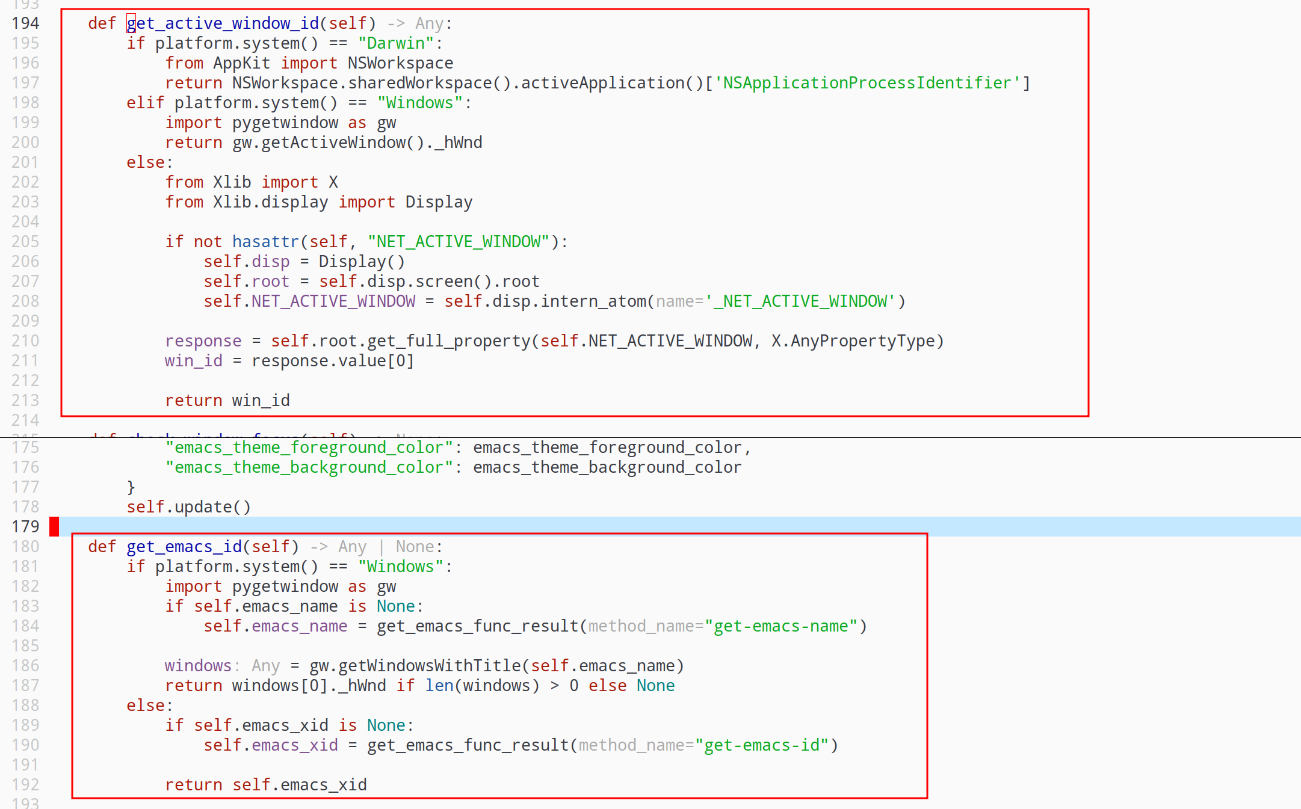Click the horizontal divider between the code panes
The image size is (1301, 809).
click(x=650, y=437)
